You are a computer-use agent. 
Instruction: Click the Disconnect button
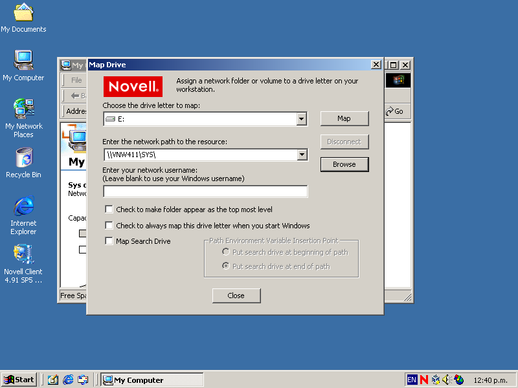pyautogui.click(x=344, y=142)
